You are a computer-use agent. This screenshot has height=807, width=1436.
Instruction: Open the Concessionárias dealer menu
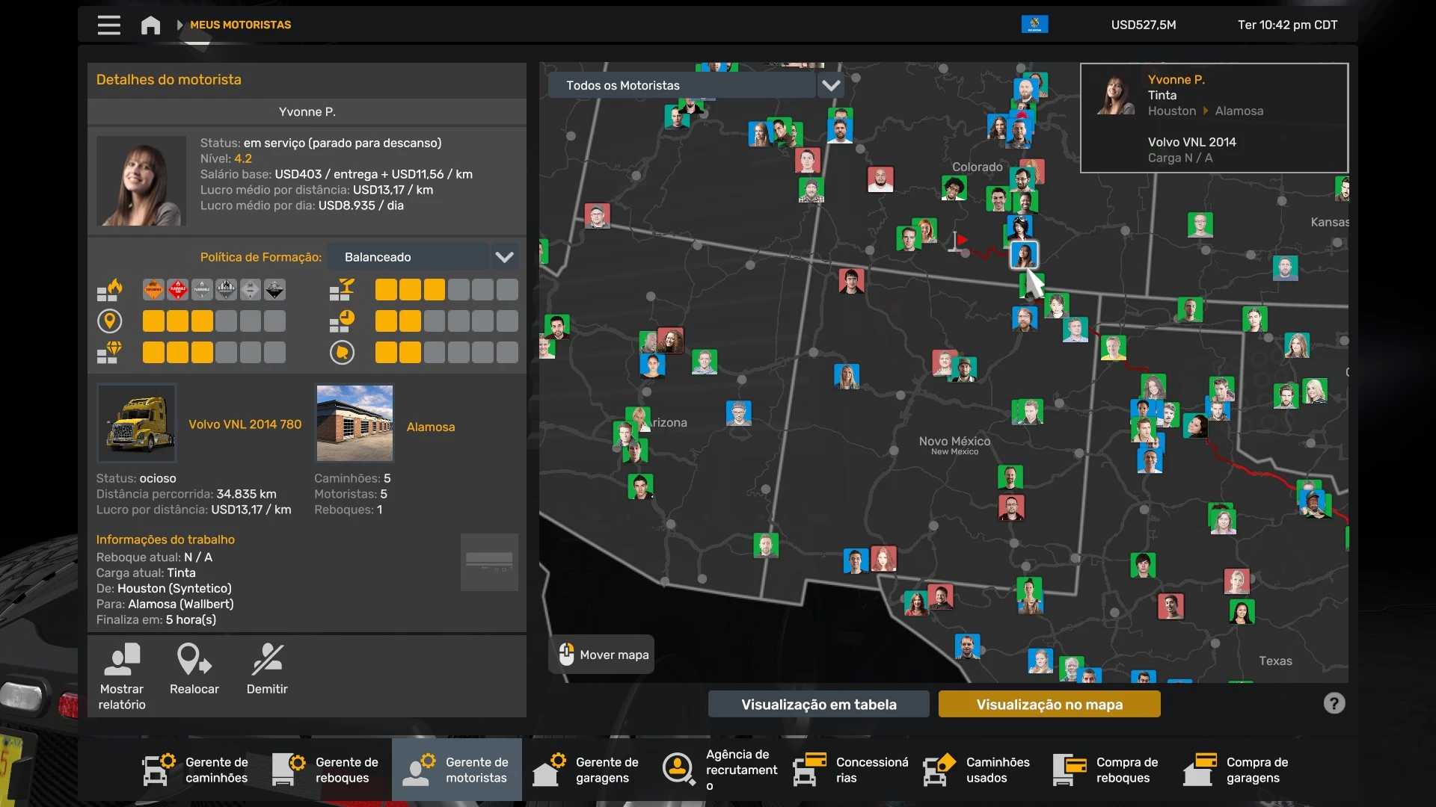click(x=850, y=770)
